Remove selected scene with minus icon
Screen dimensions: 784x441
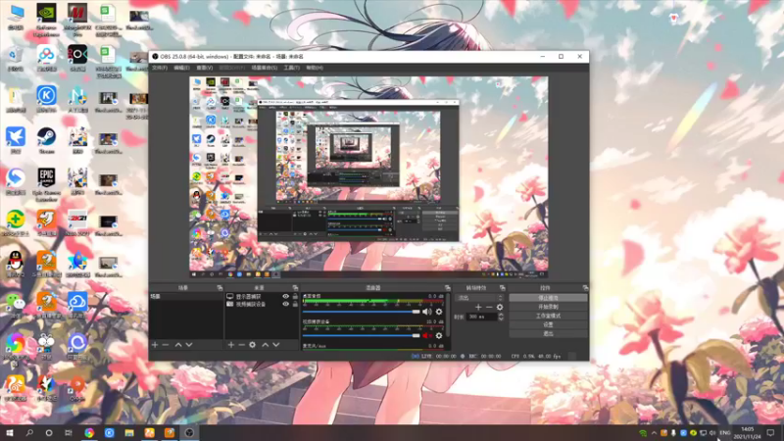(x=166, y=345)
